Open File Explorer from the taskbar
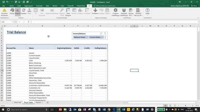The width and height of the screenshot is (200, 112). click(x=65, y=110)
